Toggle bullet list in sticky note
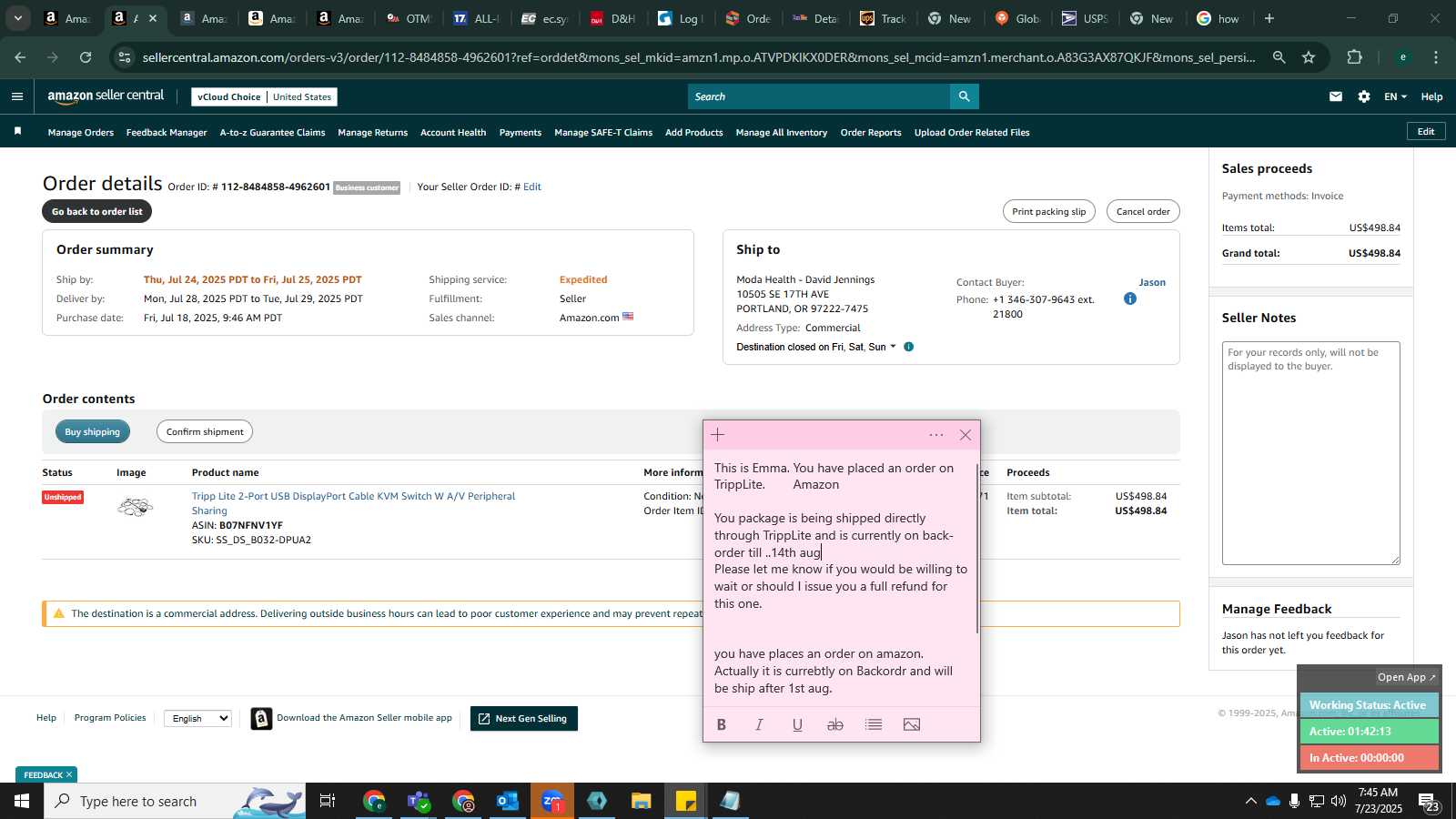The height and width of the screenshot is (819, 1456). tap(874, 724)
